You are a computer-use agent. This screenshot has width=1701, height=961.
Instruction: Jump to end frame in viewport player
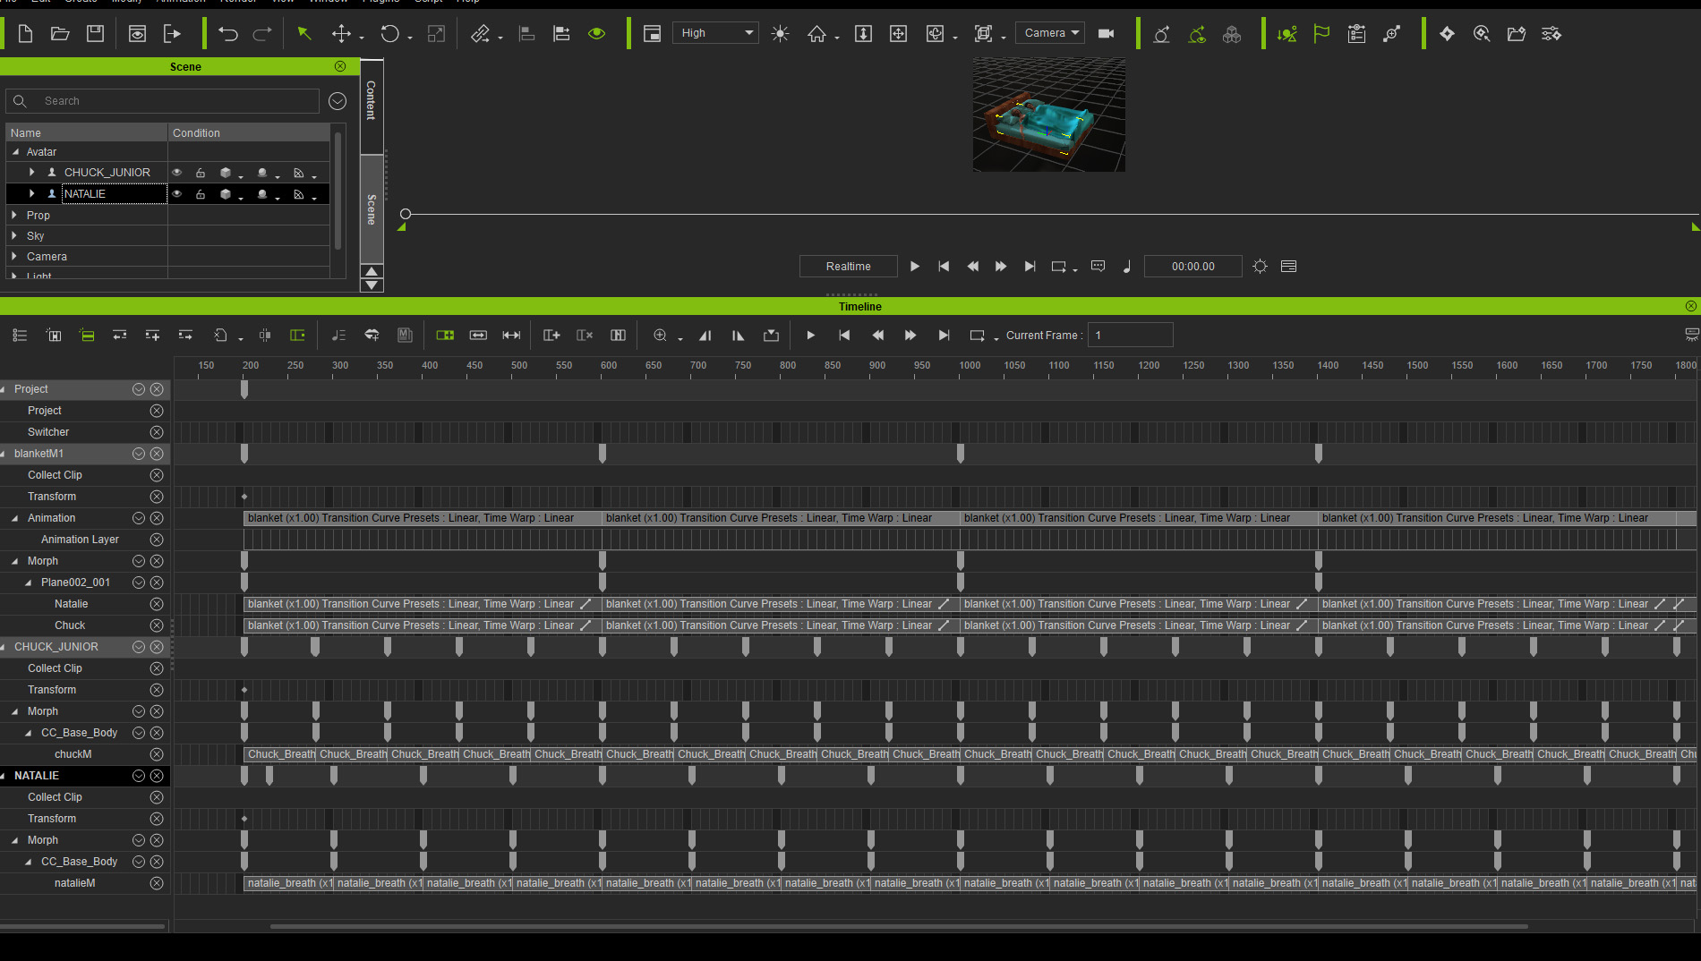(1030, 267)
